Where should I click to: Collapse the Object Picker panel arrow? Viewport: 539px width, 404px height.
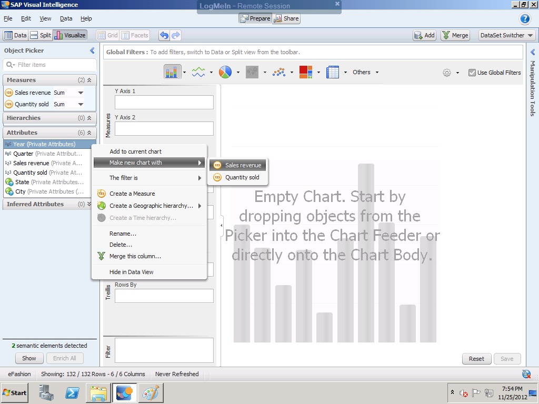point(92,50)
